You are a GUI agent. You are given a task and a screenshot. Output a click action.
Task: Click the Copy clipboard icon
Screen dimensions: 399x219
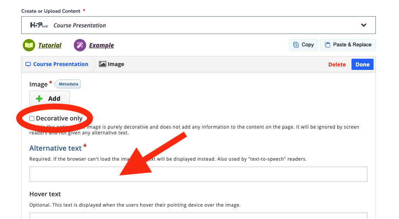[296, 45]
